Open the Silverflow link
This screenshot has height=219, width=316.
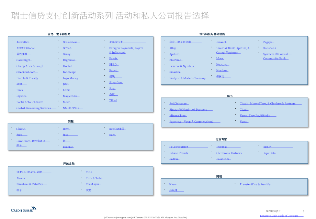[x=116, y=83]
